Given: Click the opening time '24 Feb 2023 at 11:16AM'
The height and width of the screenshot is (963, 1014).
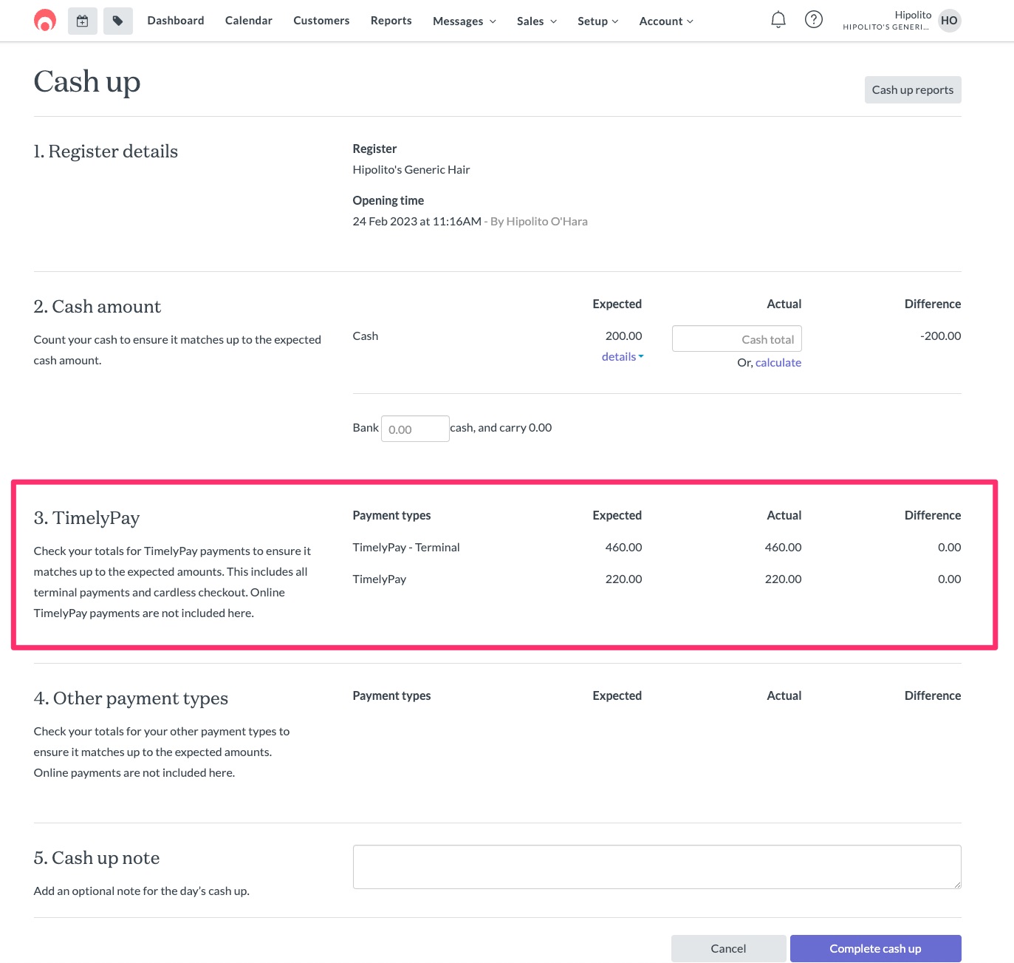Looking at the screenshot, I should 417,222.
